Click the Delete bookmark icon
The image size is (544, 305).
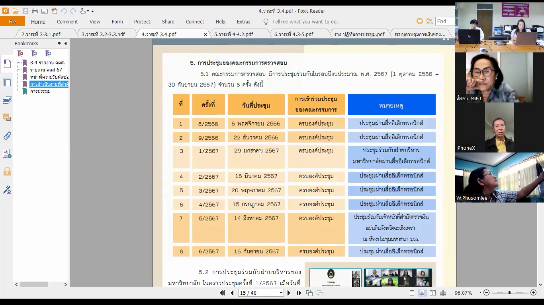click(21, 54)
